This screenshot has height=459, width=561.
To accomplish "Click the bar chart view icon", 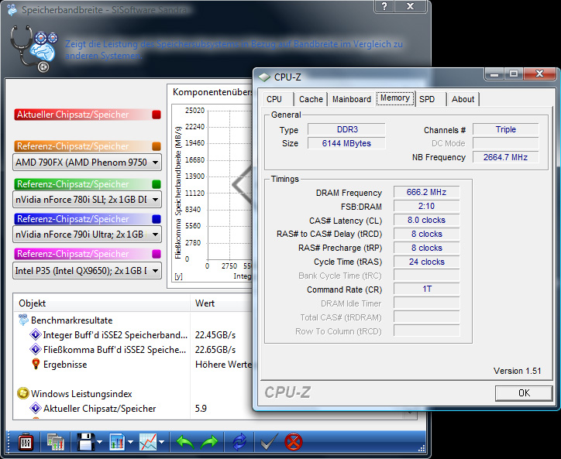I will (117, 443).
